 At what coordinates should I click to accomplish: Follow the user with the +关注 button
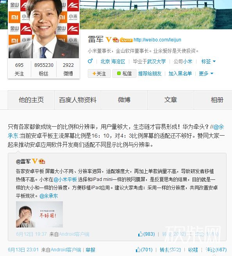(99, 73)
